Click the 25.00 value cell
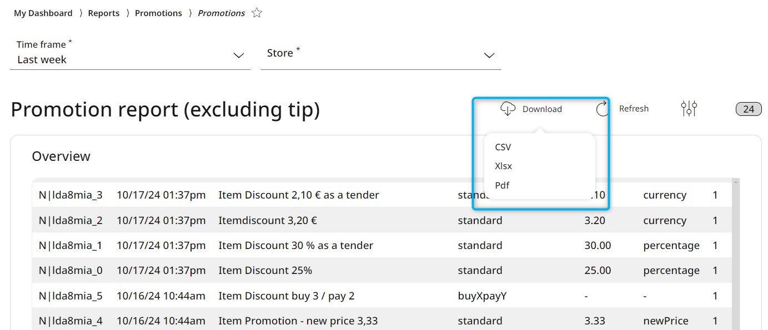This screenshot has width=768, height=330. point(598,270)
